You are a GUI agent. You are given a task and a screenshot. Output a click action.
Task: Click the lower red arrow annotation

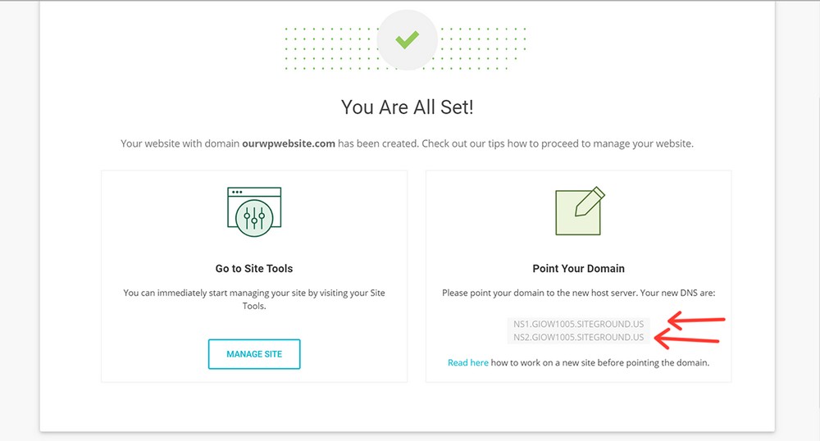coord(686,339)
